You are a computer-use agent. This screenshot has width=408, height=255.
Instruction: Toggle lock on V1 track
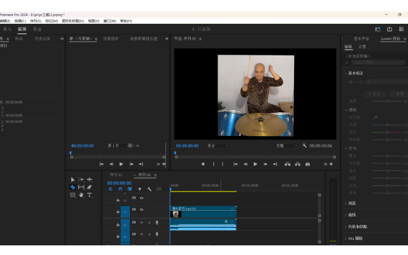118,212
